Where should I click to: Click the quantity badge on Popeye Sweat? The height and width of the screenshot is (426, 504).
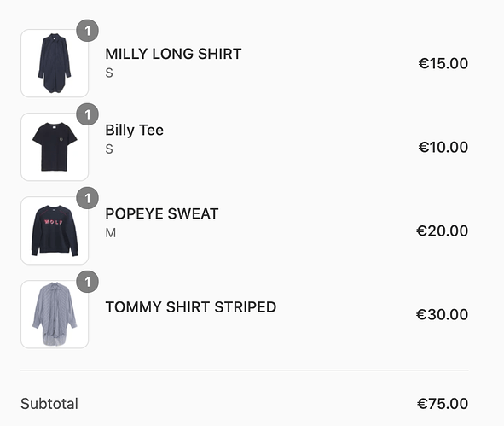(x=88, y=198)
